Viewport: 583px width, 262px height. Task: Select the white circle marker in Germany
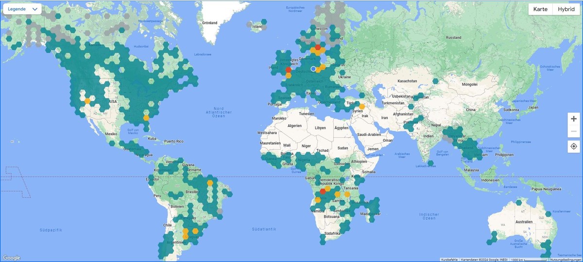click(x=313, y=69)
